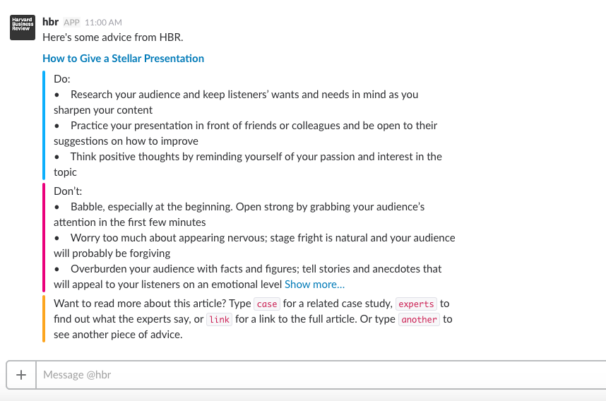Screen dimensions: 606x401
Task: Click the "Babble, especially at the beginning" bullet
Action: 247,207
